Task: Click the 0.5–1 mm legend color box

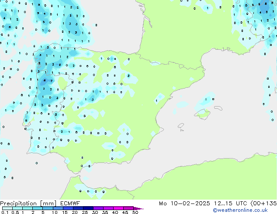Action: pos(17,208)
